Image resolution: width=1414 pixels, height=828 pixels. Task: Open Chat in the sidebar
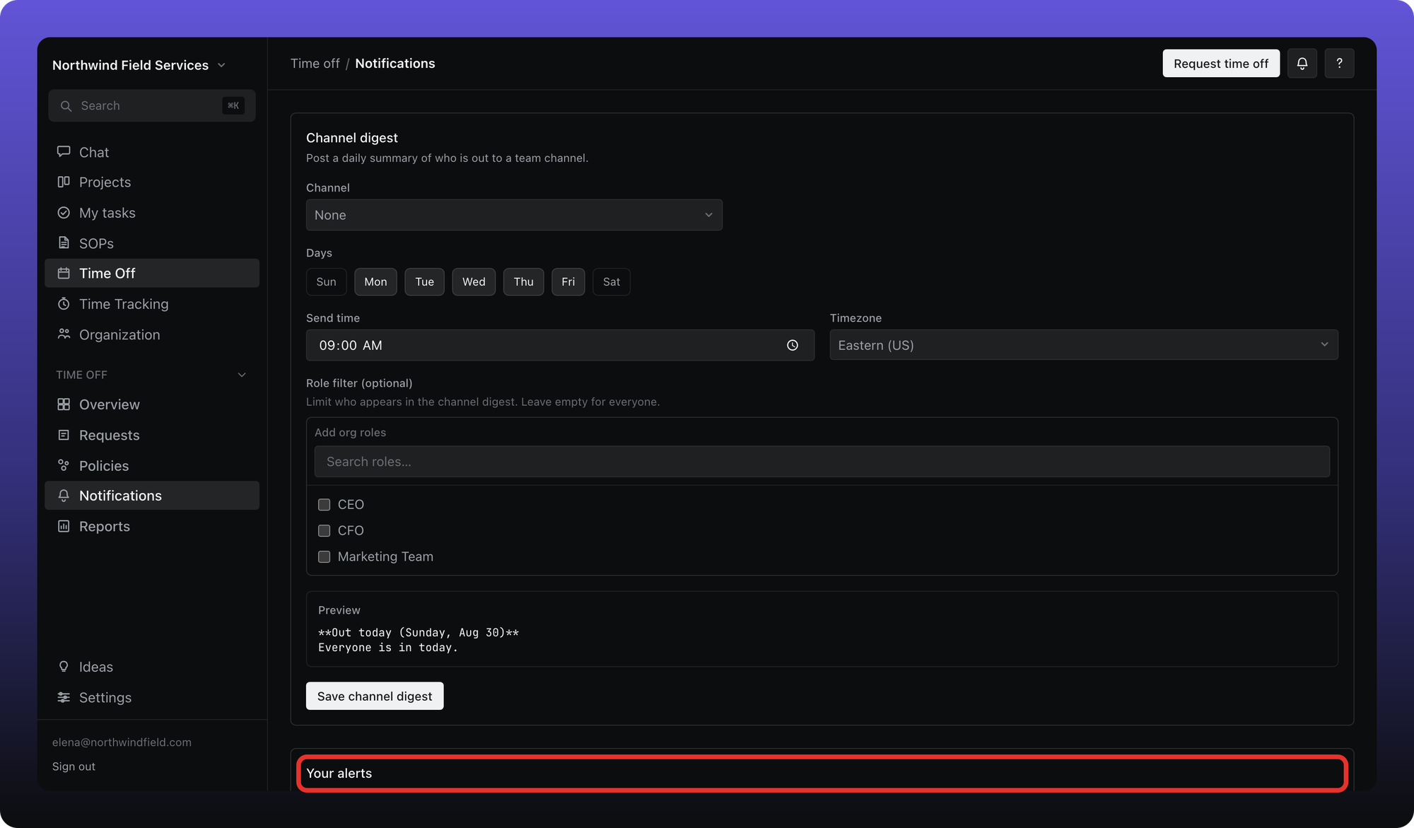tap(152, 152)
